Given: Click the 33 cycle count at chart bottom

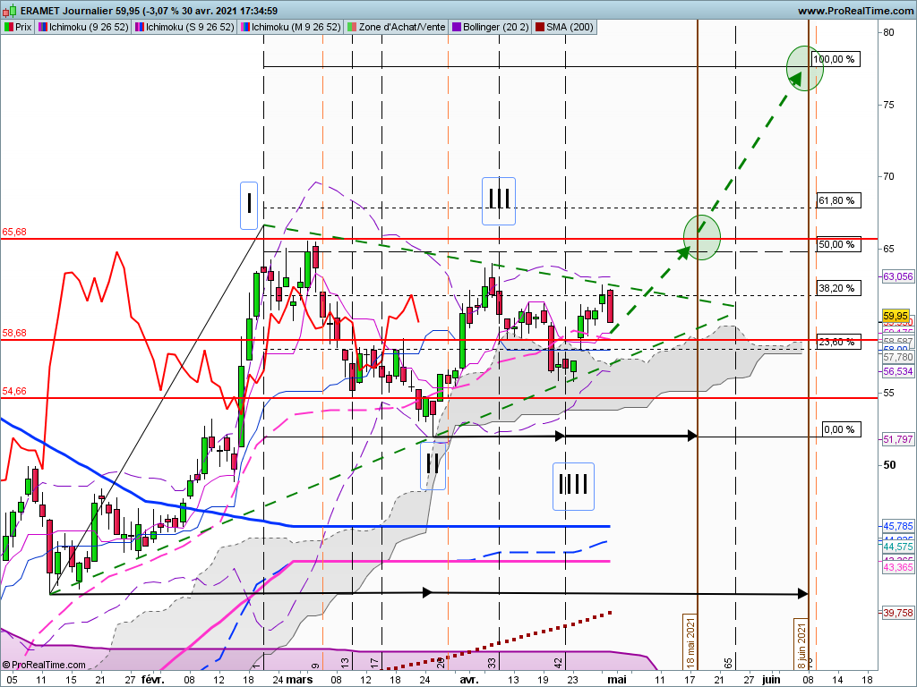Looking at the screenshot, I should click(x=493, y=664).
